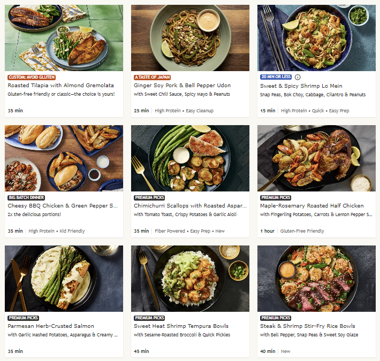Open the Cheesy BBQ Chicken sandwiches photo

point(64,158)
